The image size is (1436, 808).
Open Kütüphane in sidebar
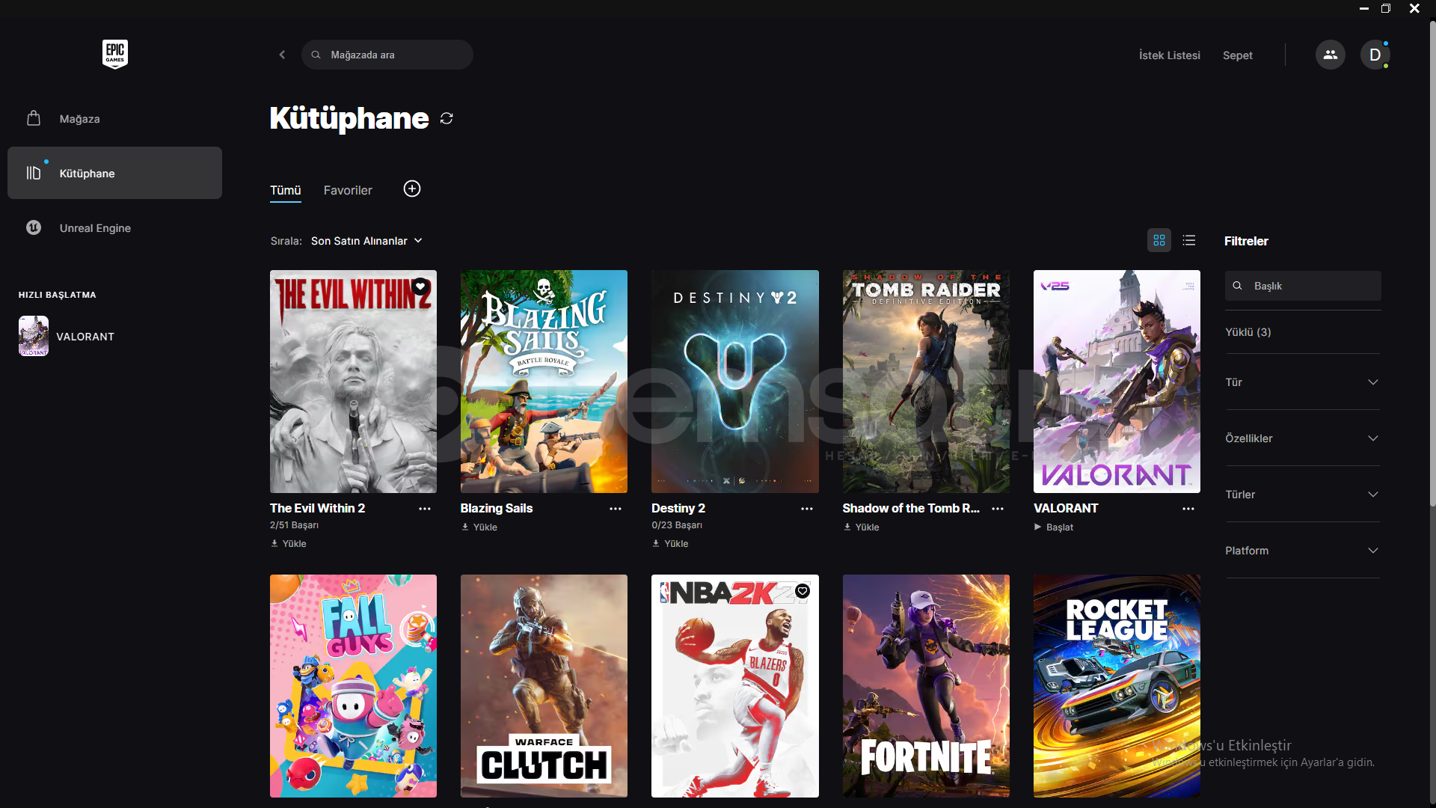(x=114, y=173)
